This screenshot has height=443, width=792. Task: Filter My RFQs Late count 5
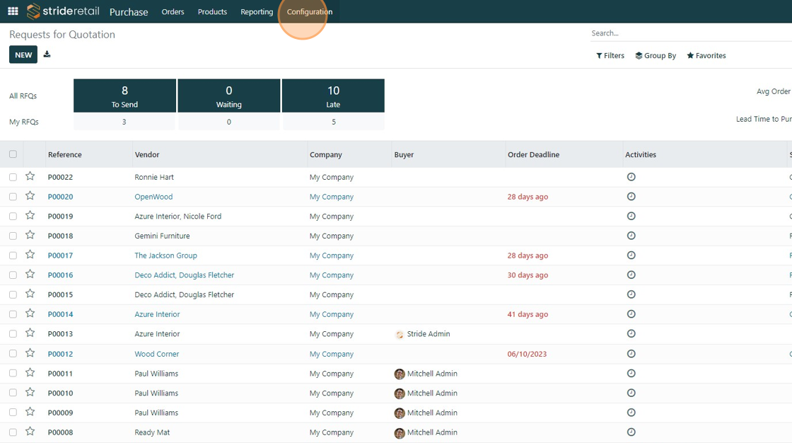click(x=333, y=122)
